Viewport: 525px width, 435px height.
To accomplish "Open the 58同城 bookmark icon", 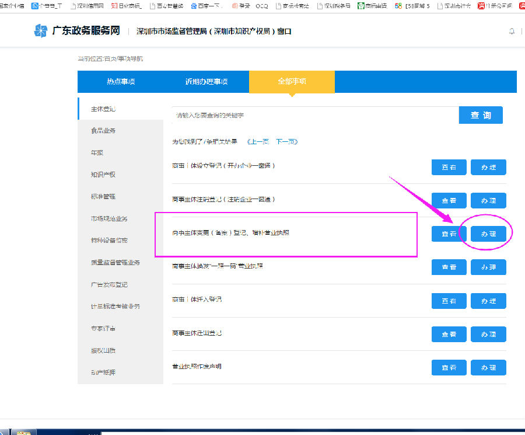I will click(x=398, y=6).
